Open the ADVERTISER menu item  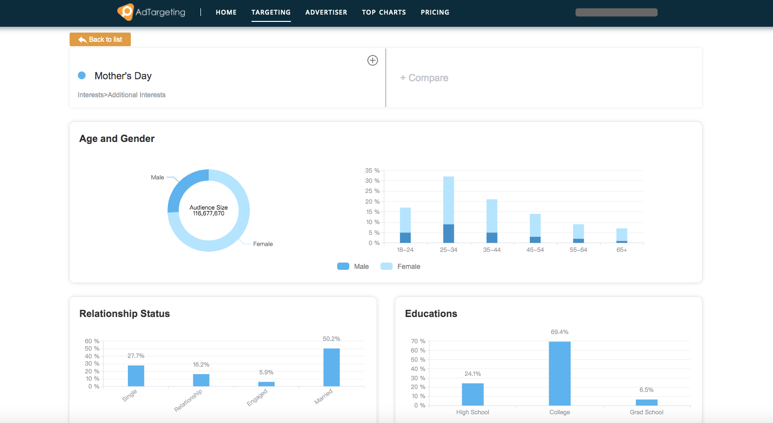point(326,12)
